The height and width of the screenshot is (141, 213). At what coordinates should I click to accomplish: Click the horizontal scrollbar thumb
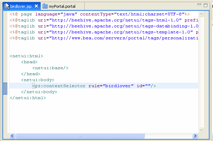[80, 136]
